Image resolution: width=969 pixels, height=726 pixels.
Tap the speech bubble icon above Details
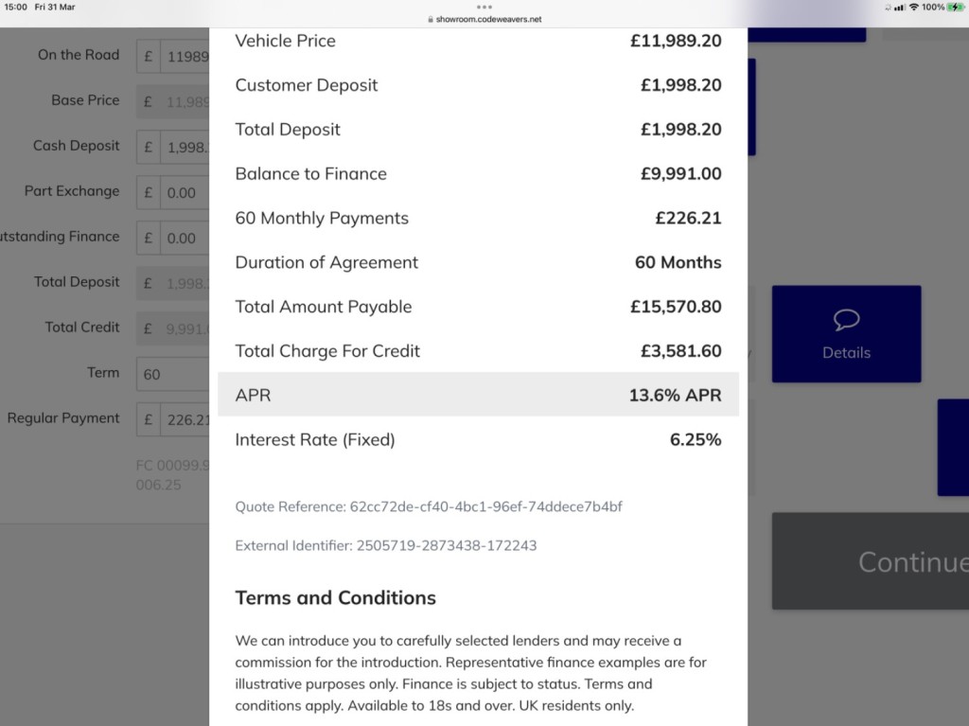(846, 320)
